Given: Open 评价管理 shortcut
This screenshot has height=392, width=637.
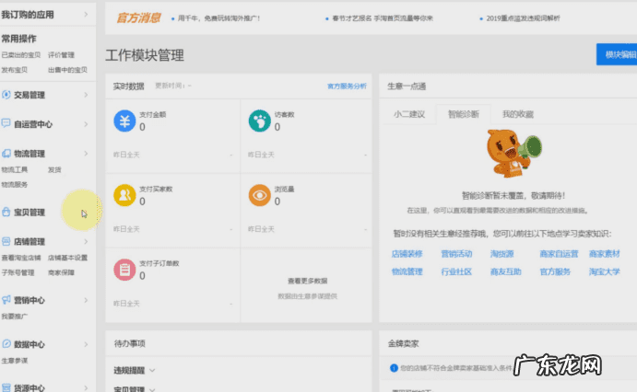Looking at the screenshot, I should pos(61,54).
